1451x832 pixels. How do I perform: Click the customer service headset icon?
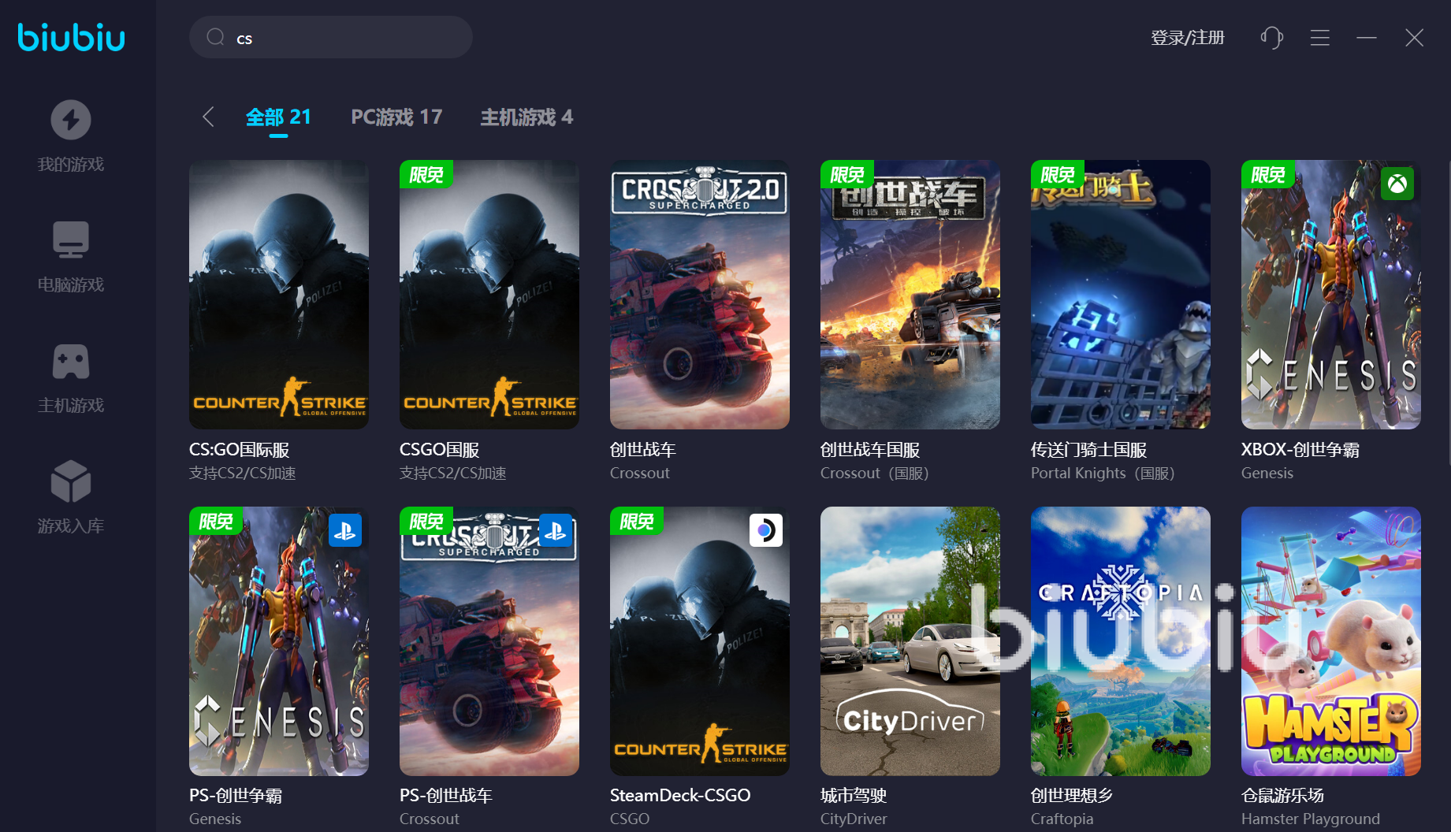click(1271, 38)
